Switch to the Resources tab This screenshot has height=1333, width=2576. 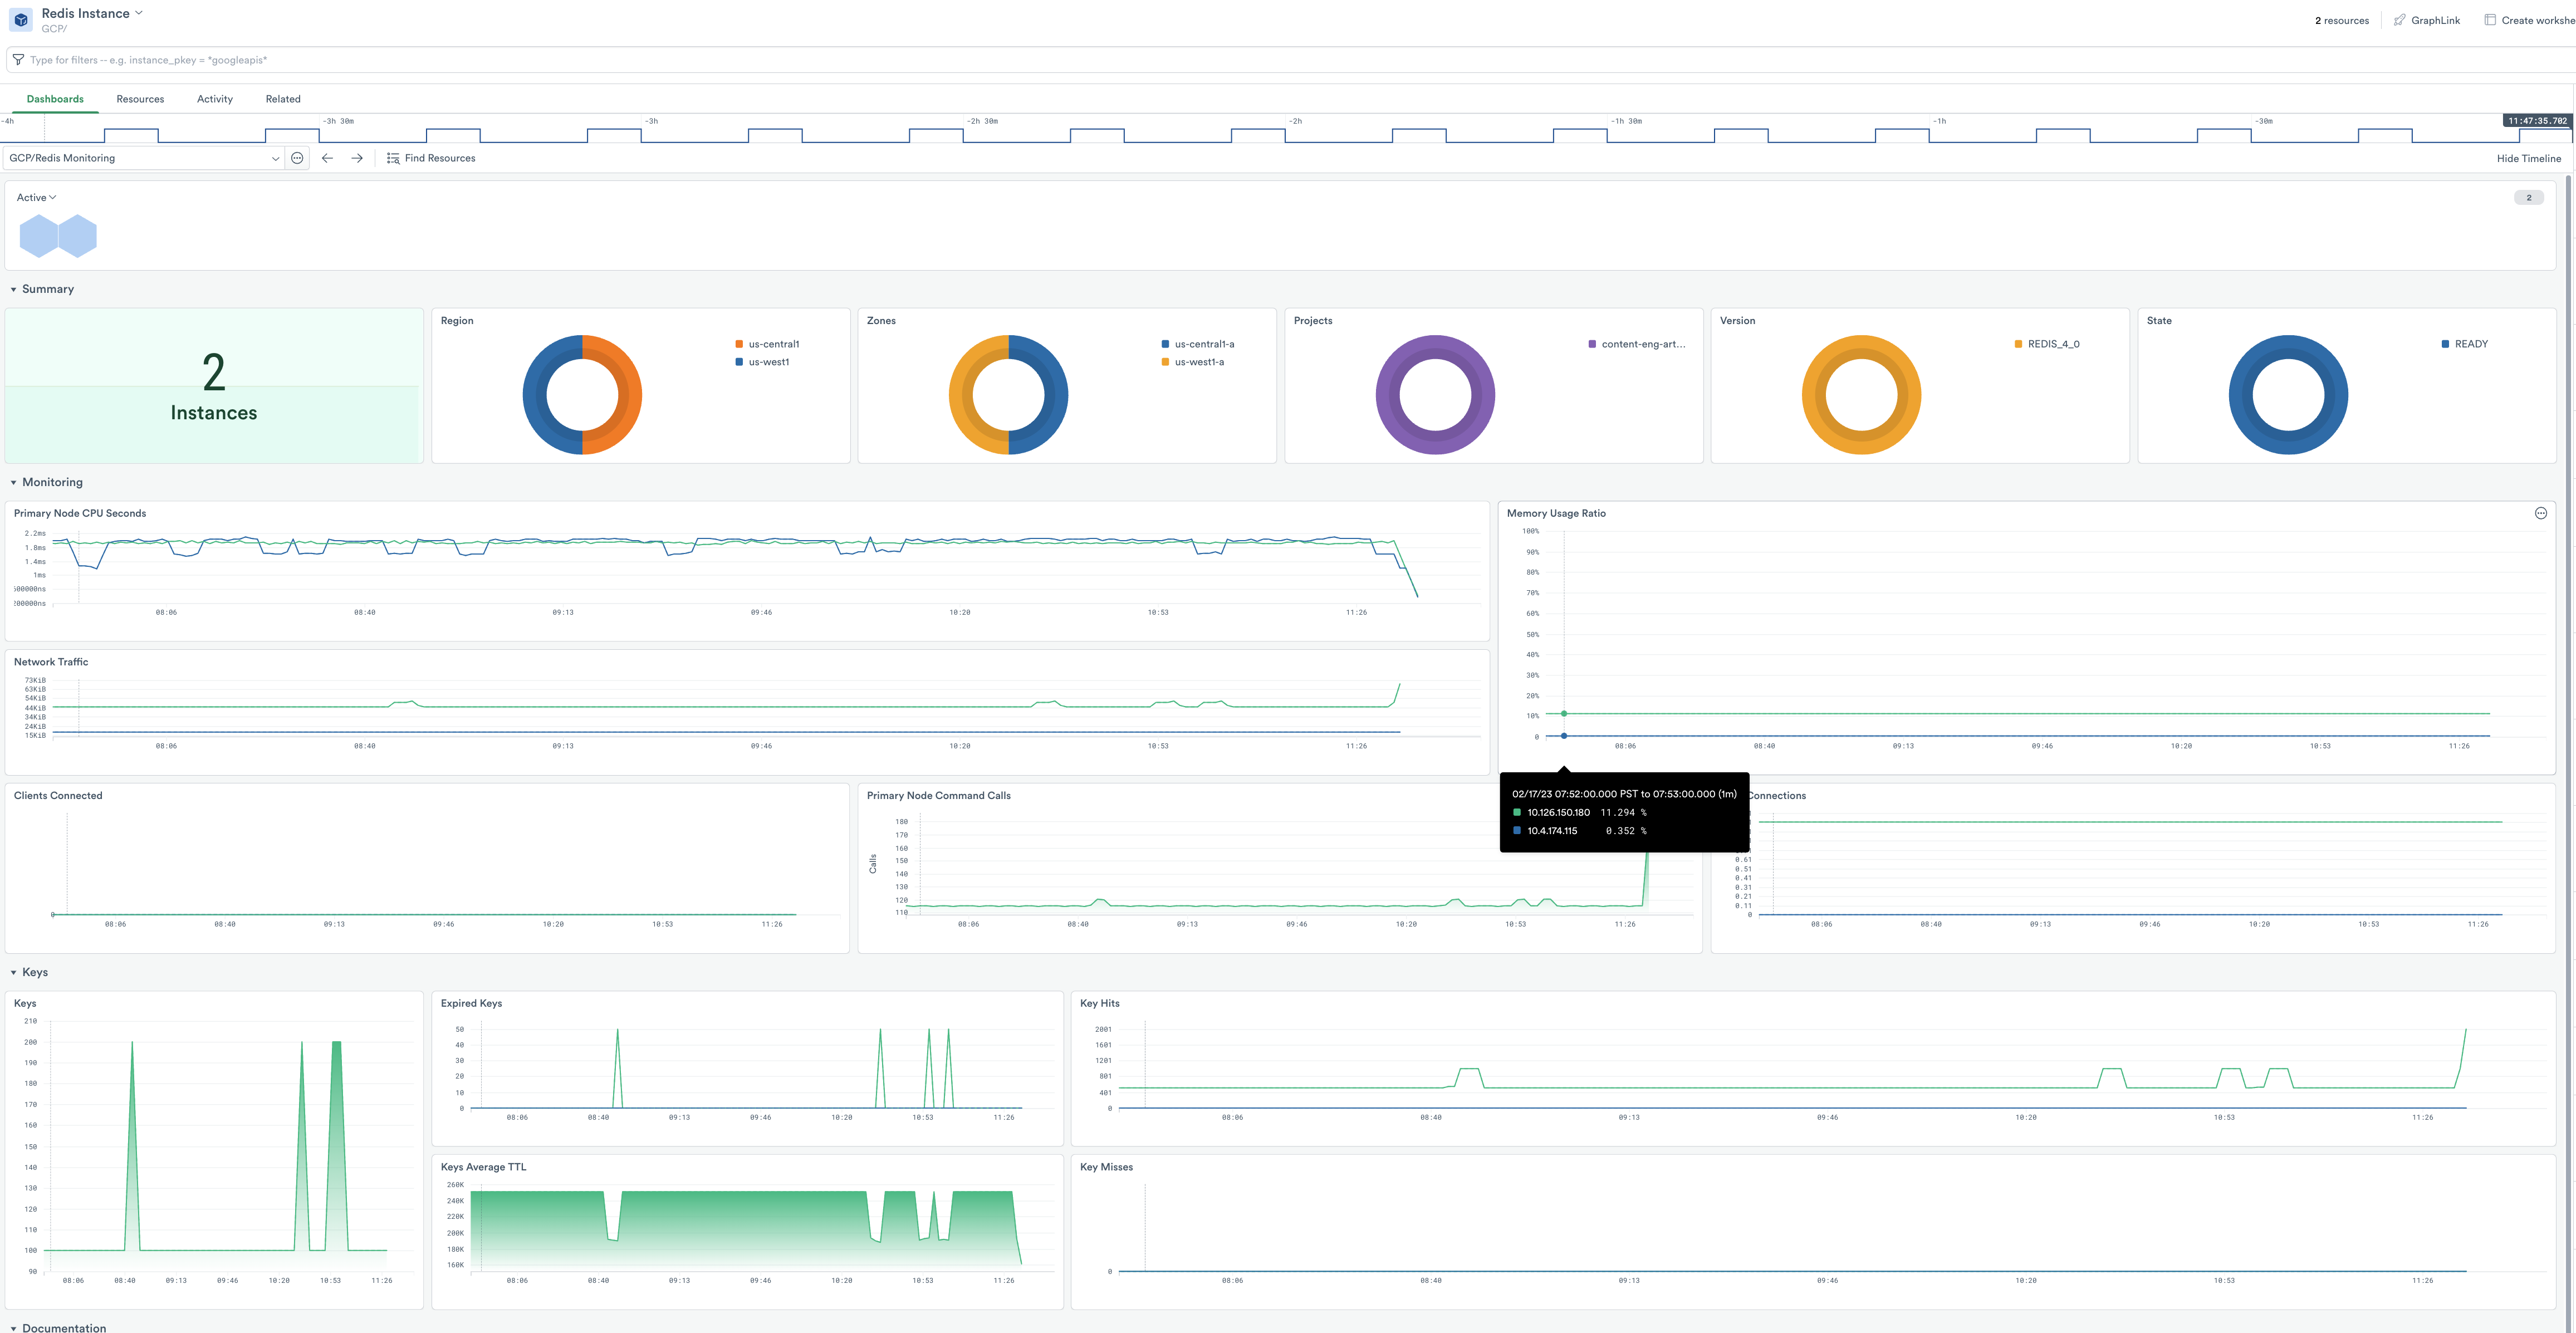pos(140,99)
